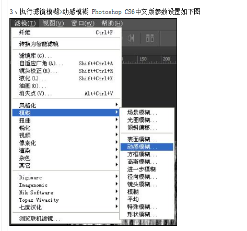Expand the 风格化 submenu

[66, 105]
